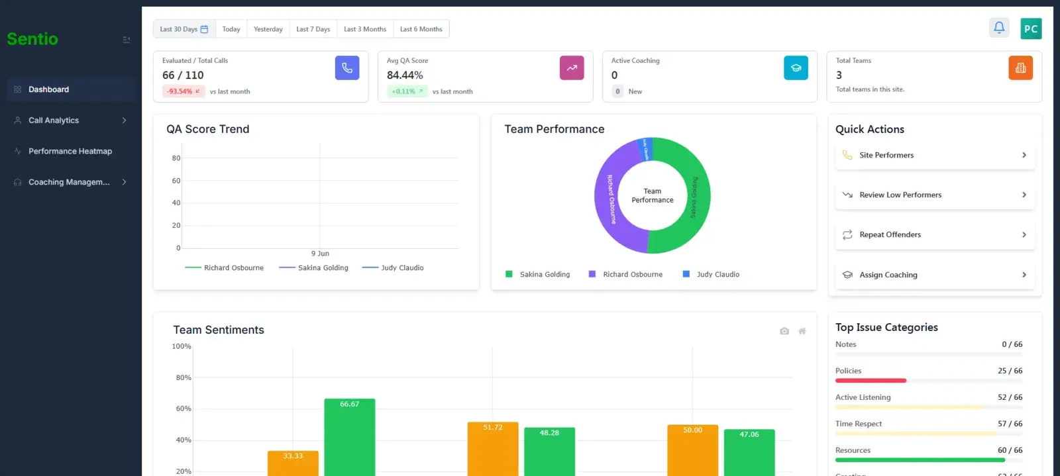
Task: Open Review Low Performers via its chevron
Action: click(1024, 195)
